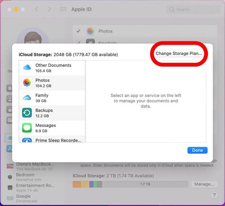The width and height of the screenshot is (225, 206).
Task: Select the Family 39 GB row
Action: (x=52, y=98)
